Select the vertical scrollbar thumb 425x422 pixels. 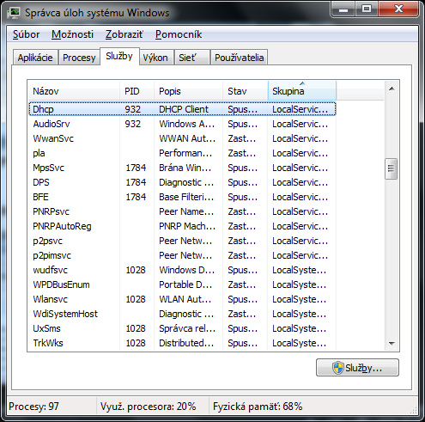[x=392, y=168]
